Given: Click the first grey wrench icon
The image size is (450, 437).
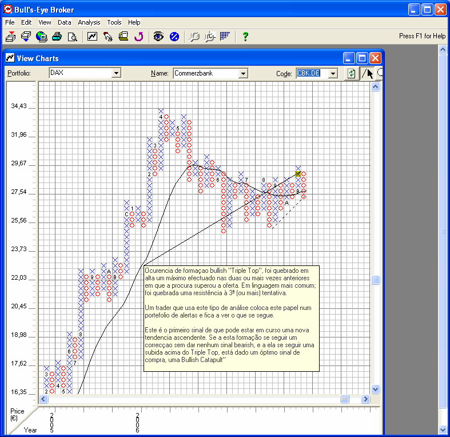Looking at the screenshot, I should point(194,37).
